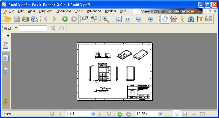Image resolution: width=219 pixels, height=118 pixels.
Task: Click grey Next View in status bar
Action: 129,114
